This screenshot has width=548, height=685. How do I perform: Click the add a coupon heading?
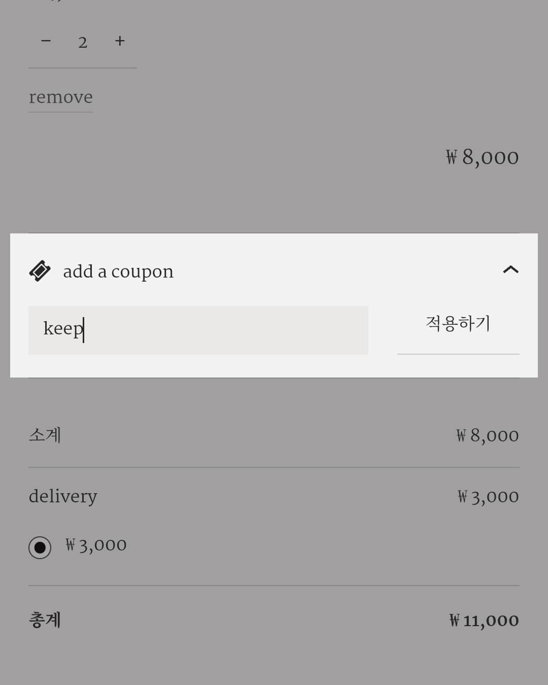tap(118, 271)
